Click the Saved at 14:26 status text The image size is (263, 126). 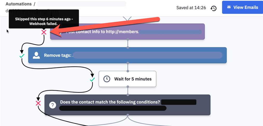[x=191, y=7]
